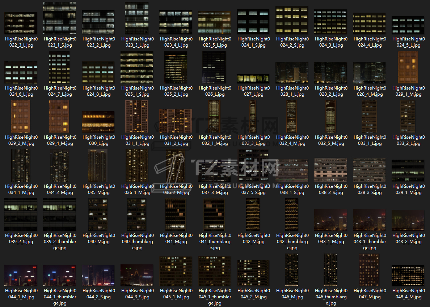This screenshot has height=307, width=430.
Task: Select thumbnail HighRiseNight0031_1_L.jpg
Action: (137, 116)
